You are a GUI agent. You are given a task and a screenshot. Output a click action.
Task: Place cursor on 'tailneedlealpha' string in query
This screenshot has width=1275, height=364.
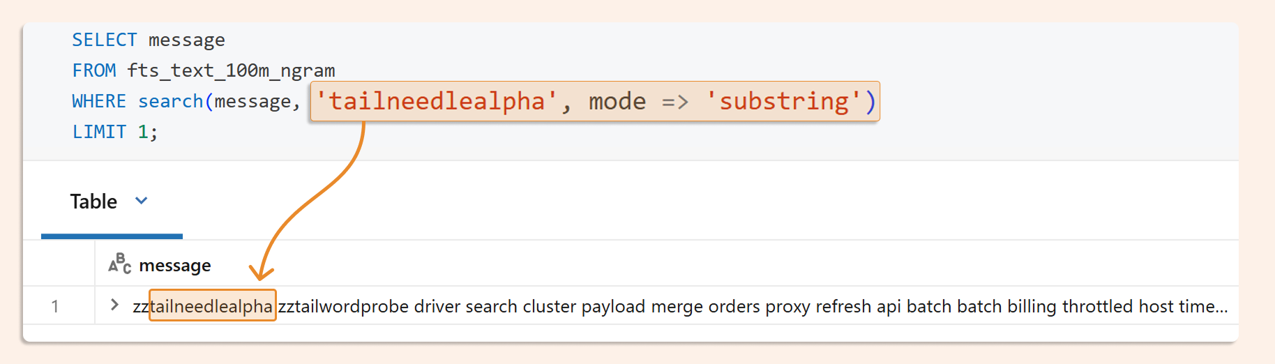coord(437,101)
